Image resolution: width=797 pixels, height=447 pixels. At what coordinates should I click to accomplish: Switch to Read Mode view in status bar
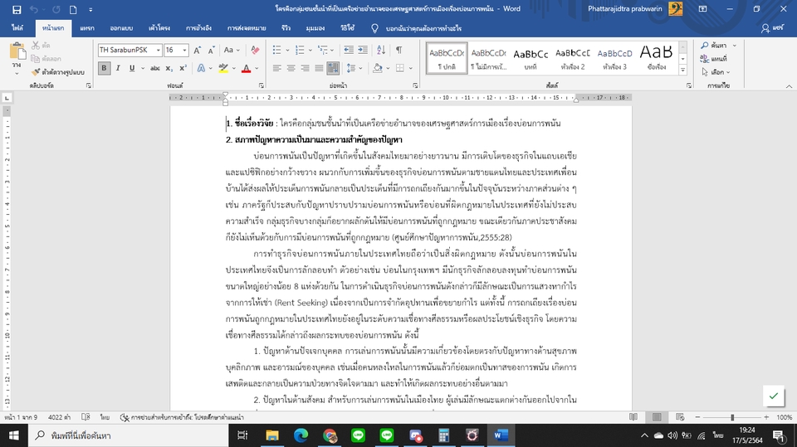point(633,417)
